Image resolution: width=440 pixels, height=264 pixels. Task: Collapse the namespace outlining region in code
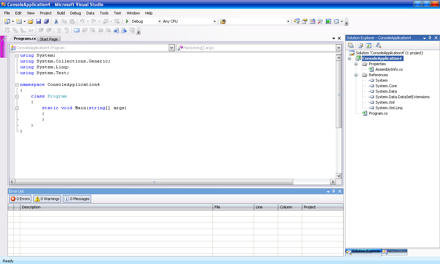click(17, 84)
